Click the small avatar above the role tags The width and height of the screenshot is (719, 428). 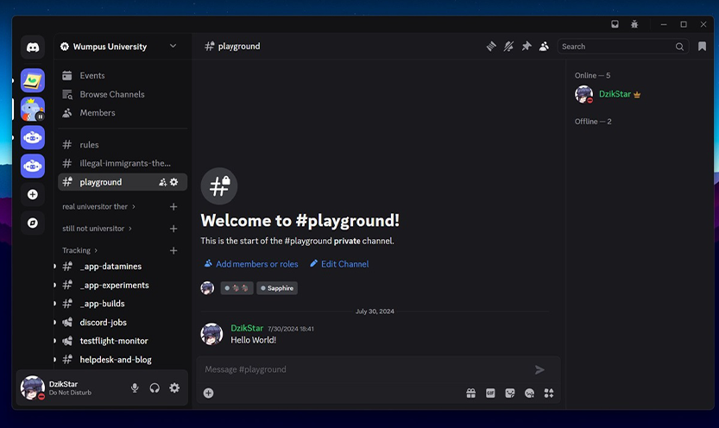click(207, 288)
